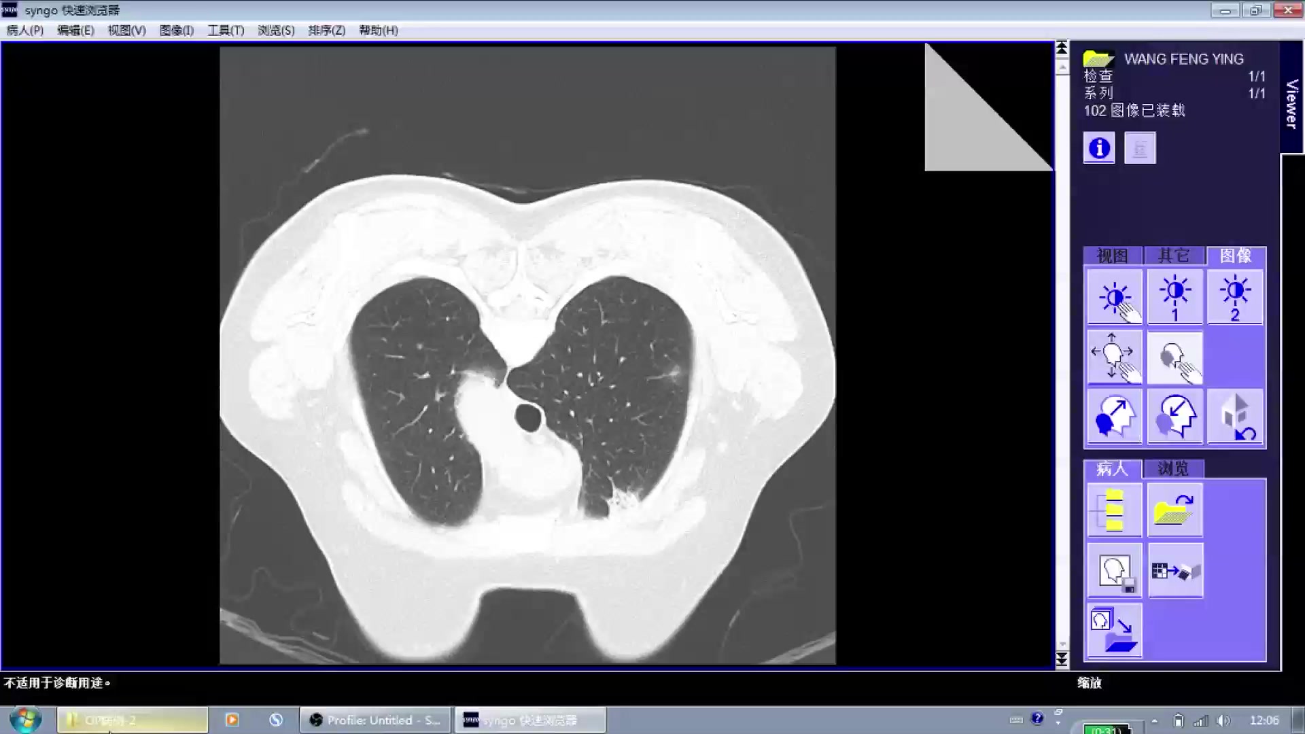Click the network signal tray icon
Screen dimensions: 1305x734
[x=1201, y=720]
